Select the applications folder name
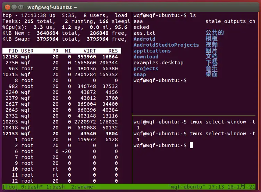The width and height of the screenshot is (261, 192). [152, 51]
